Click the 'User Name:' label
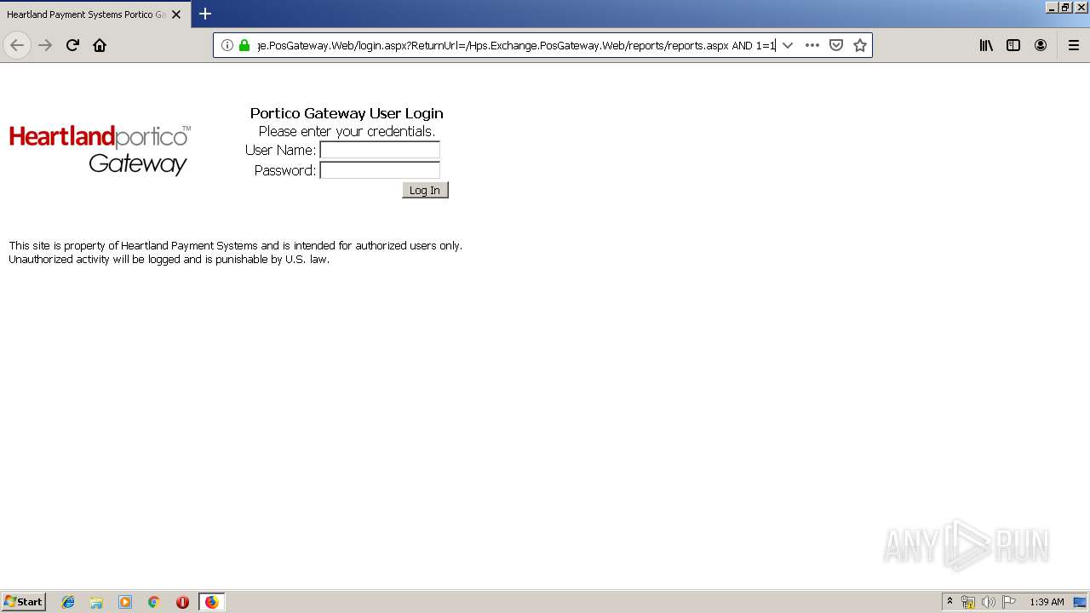The image size is (1090, 613). tap(280, 150)
